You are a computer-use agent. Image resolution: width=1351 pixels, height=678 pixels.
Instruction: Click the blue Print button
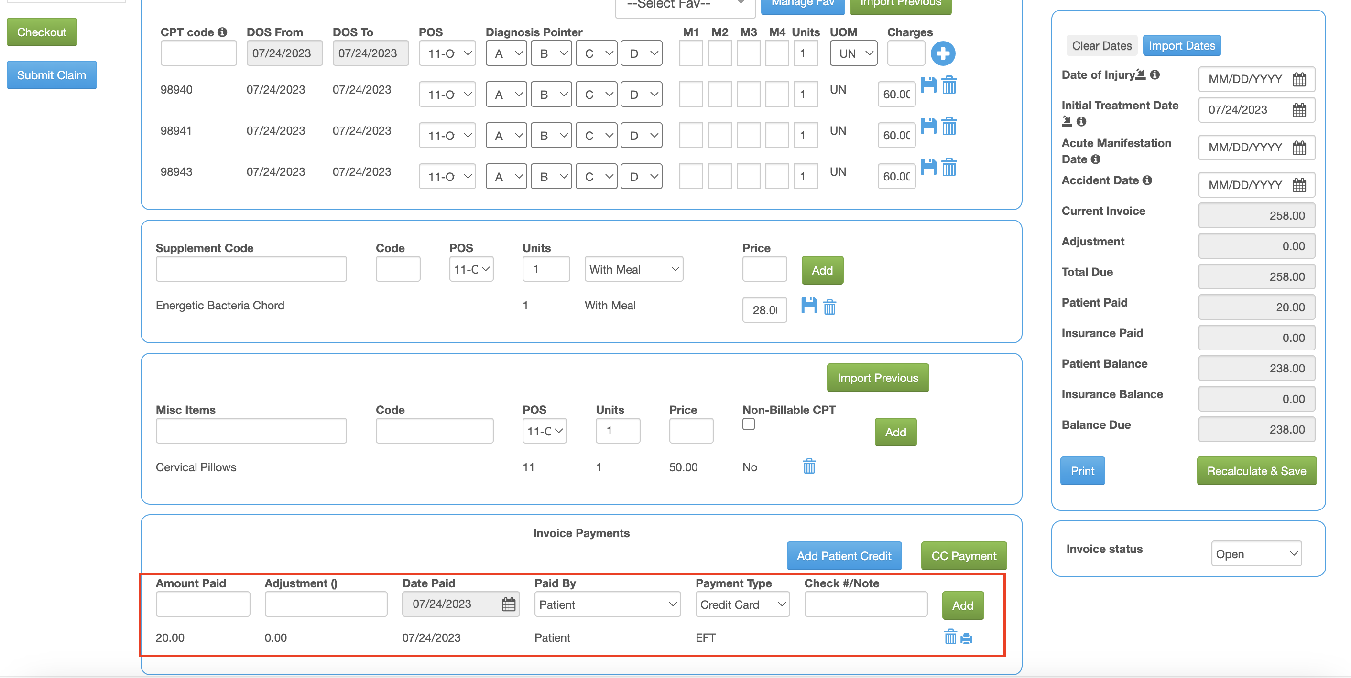coord(1082,471)
